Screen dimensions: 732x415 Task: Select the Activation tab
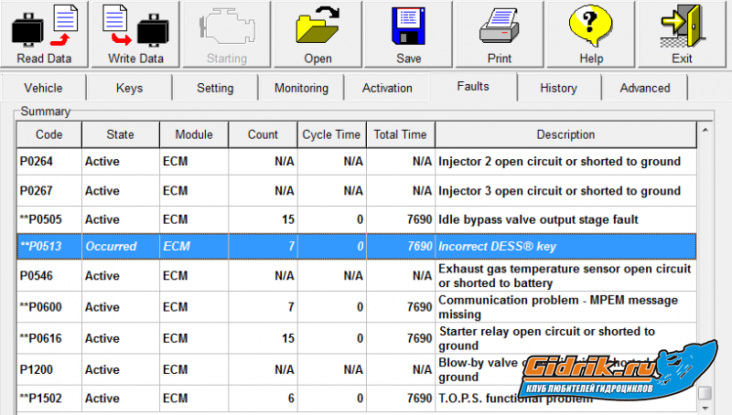coord(387,89)
